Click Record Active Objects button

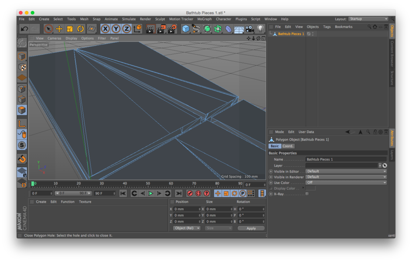[190, 193]
